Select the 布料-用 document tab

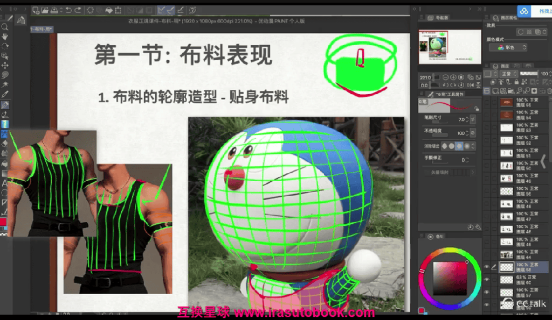42,29
